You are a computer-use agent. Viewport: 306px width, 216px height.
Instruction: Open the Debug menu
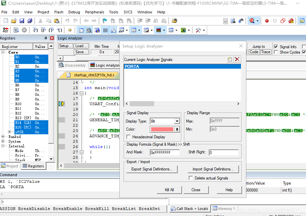pyautogui.click(x=74, y=12)
